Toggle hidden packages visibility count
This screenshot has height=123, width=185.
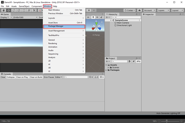click(x=138, y=61)
